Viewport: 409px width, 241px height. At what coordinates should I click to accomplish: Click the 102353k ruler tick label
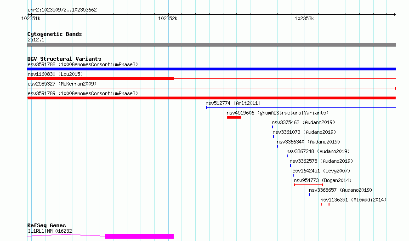[304, 18]
